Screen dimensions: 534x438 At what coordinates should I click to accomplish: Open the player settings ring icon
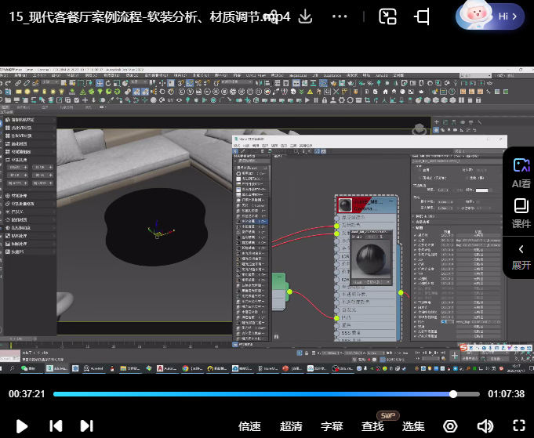click(451, 426)
